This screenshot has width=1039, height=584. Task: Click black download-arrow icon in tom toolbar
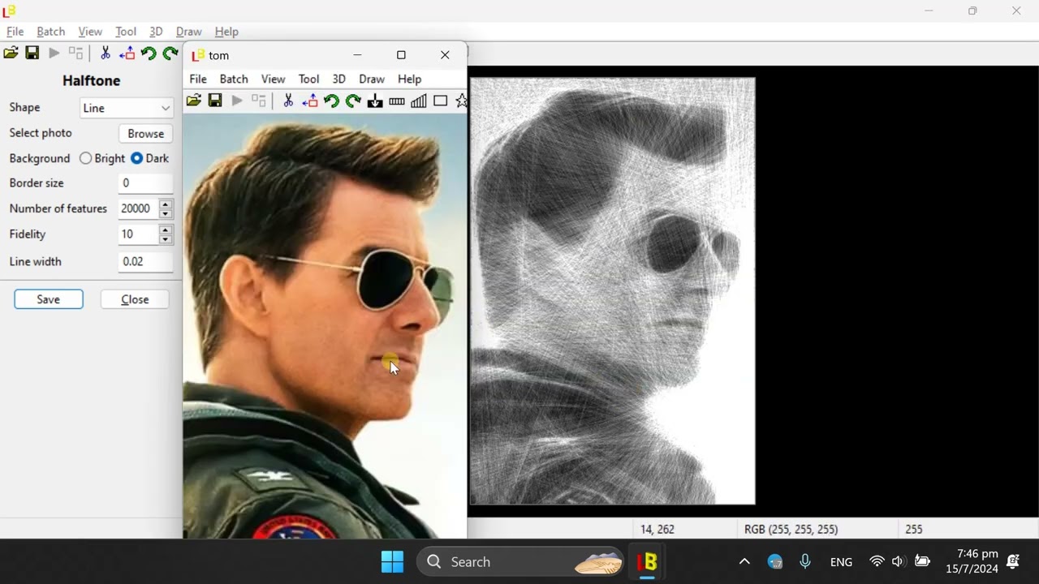coord(375,101)
